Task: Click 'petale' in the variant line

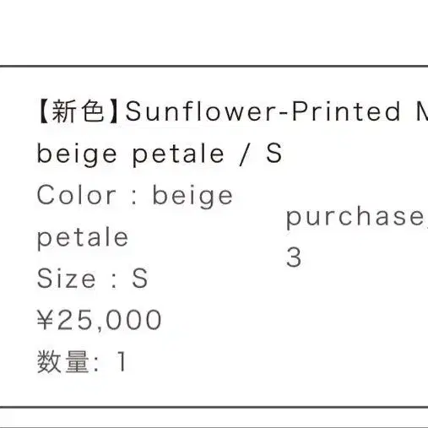Action: click(x=178, y=154)
